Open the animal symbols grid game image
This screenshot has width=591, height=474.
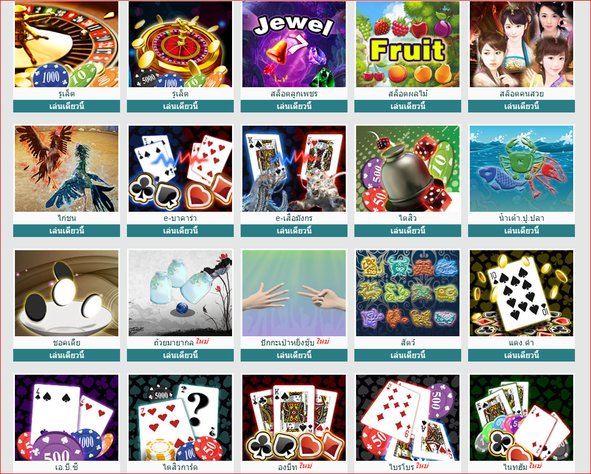[407, 293]
